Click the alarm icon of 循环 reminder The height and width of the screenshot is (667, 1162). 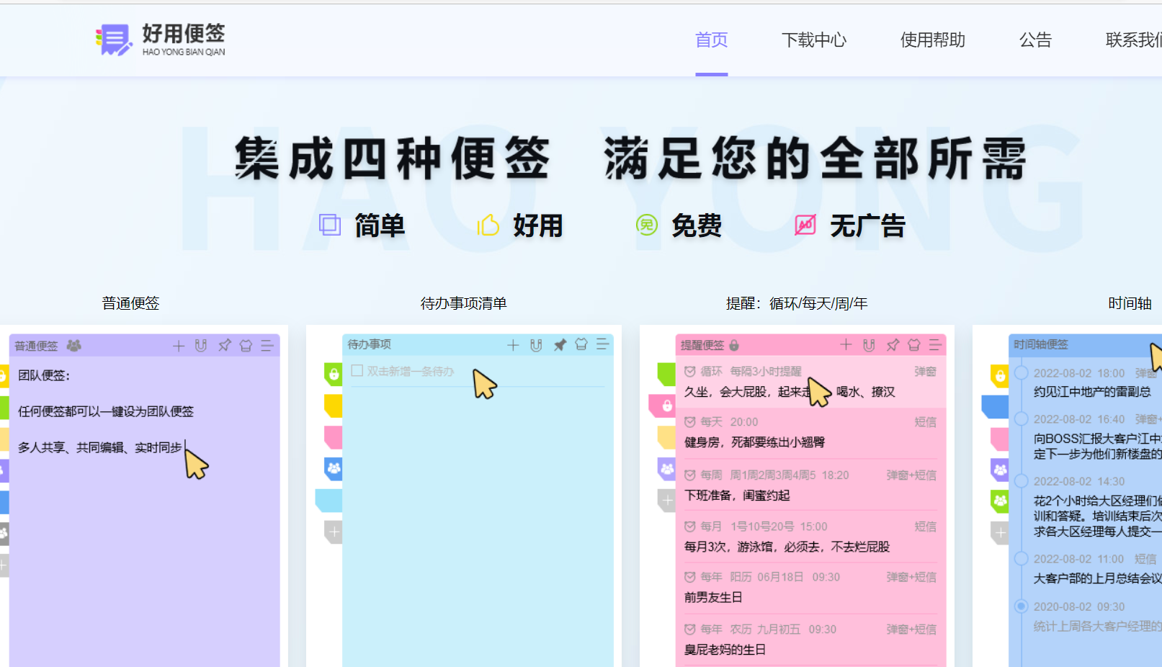point(690,372)
